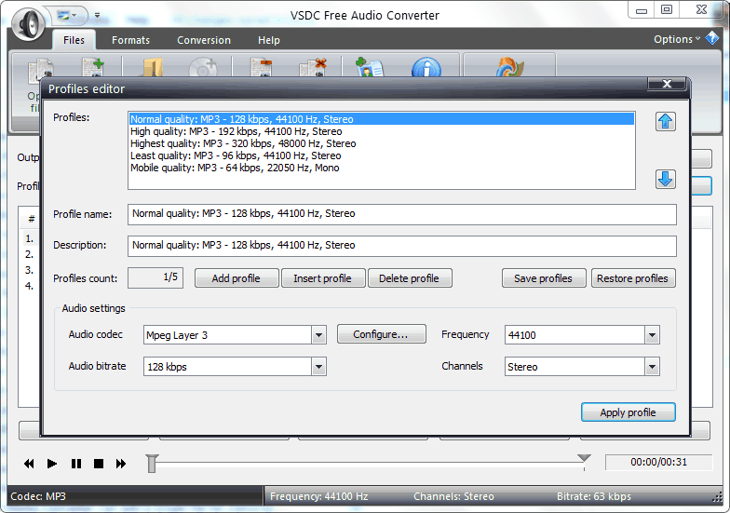
Task: Click the stop playback button
Action: pos(99,464)
